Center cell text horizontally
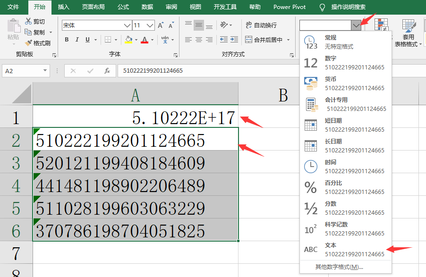 tap(199, 40)
